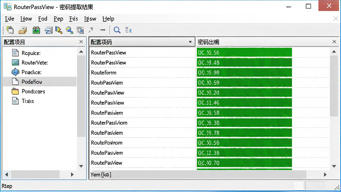Image resolution: width=341 pixels, height=192 pixels.
Task: Click the results vertical scrollbar thumb
Action: (334, 86)
